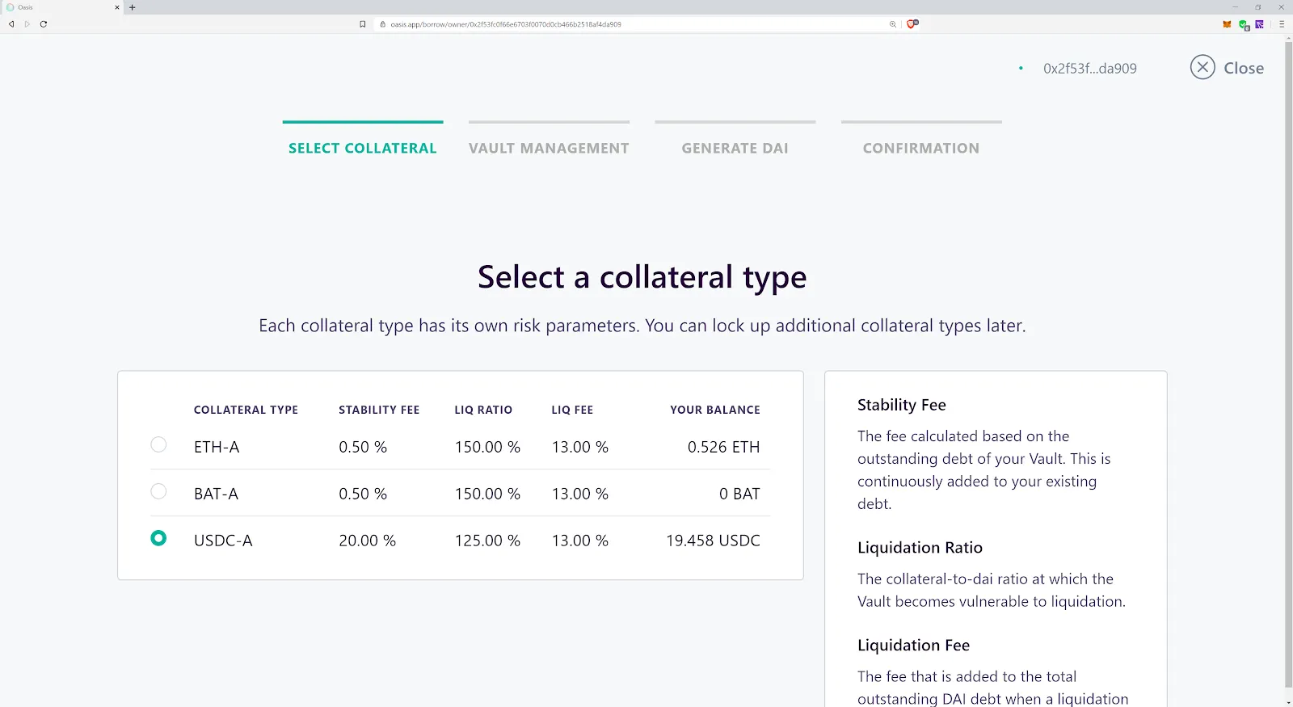The width and height of the screenshot is (1293, 707).
Task: Click the Collateral Type column header
Action: (246, 410)
